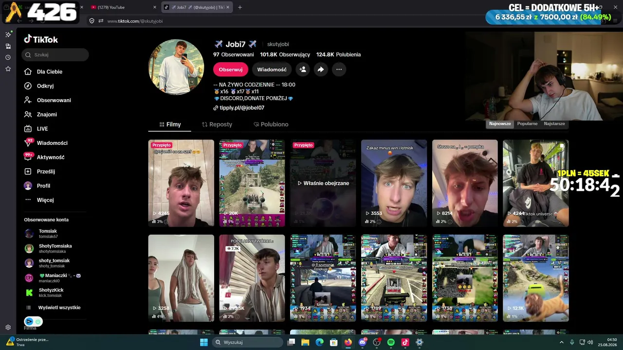Open the video with 3258 views
The height and width of the screenshot is (350, 623).
point(181,278)
